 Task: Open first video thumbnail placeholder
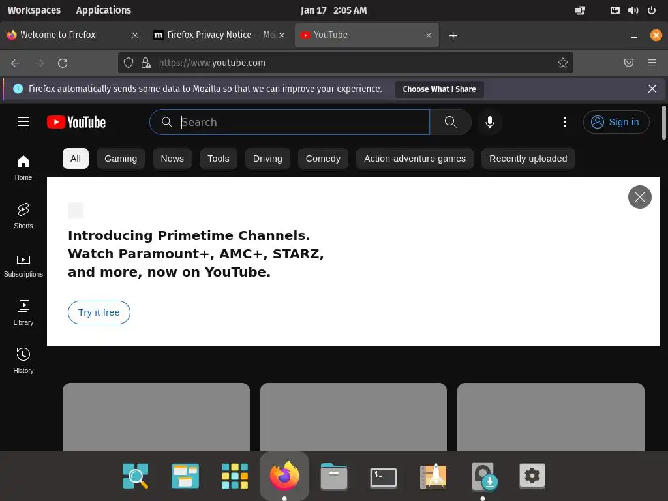click(x=156, y=417)
